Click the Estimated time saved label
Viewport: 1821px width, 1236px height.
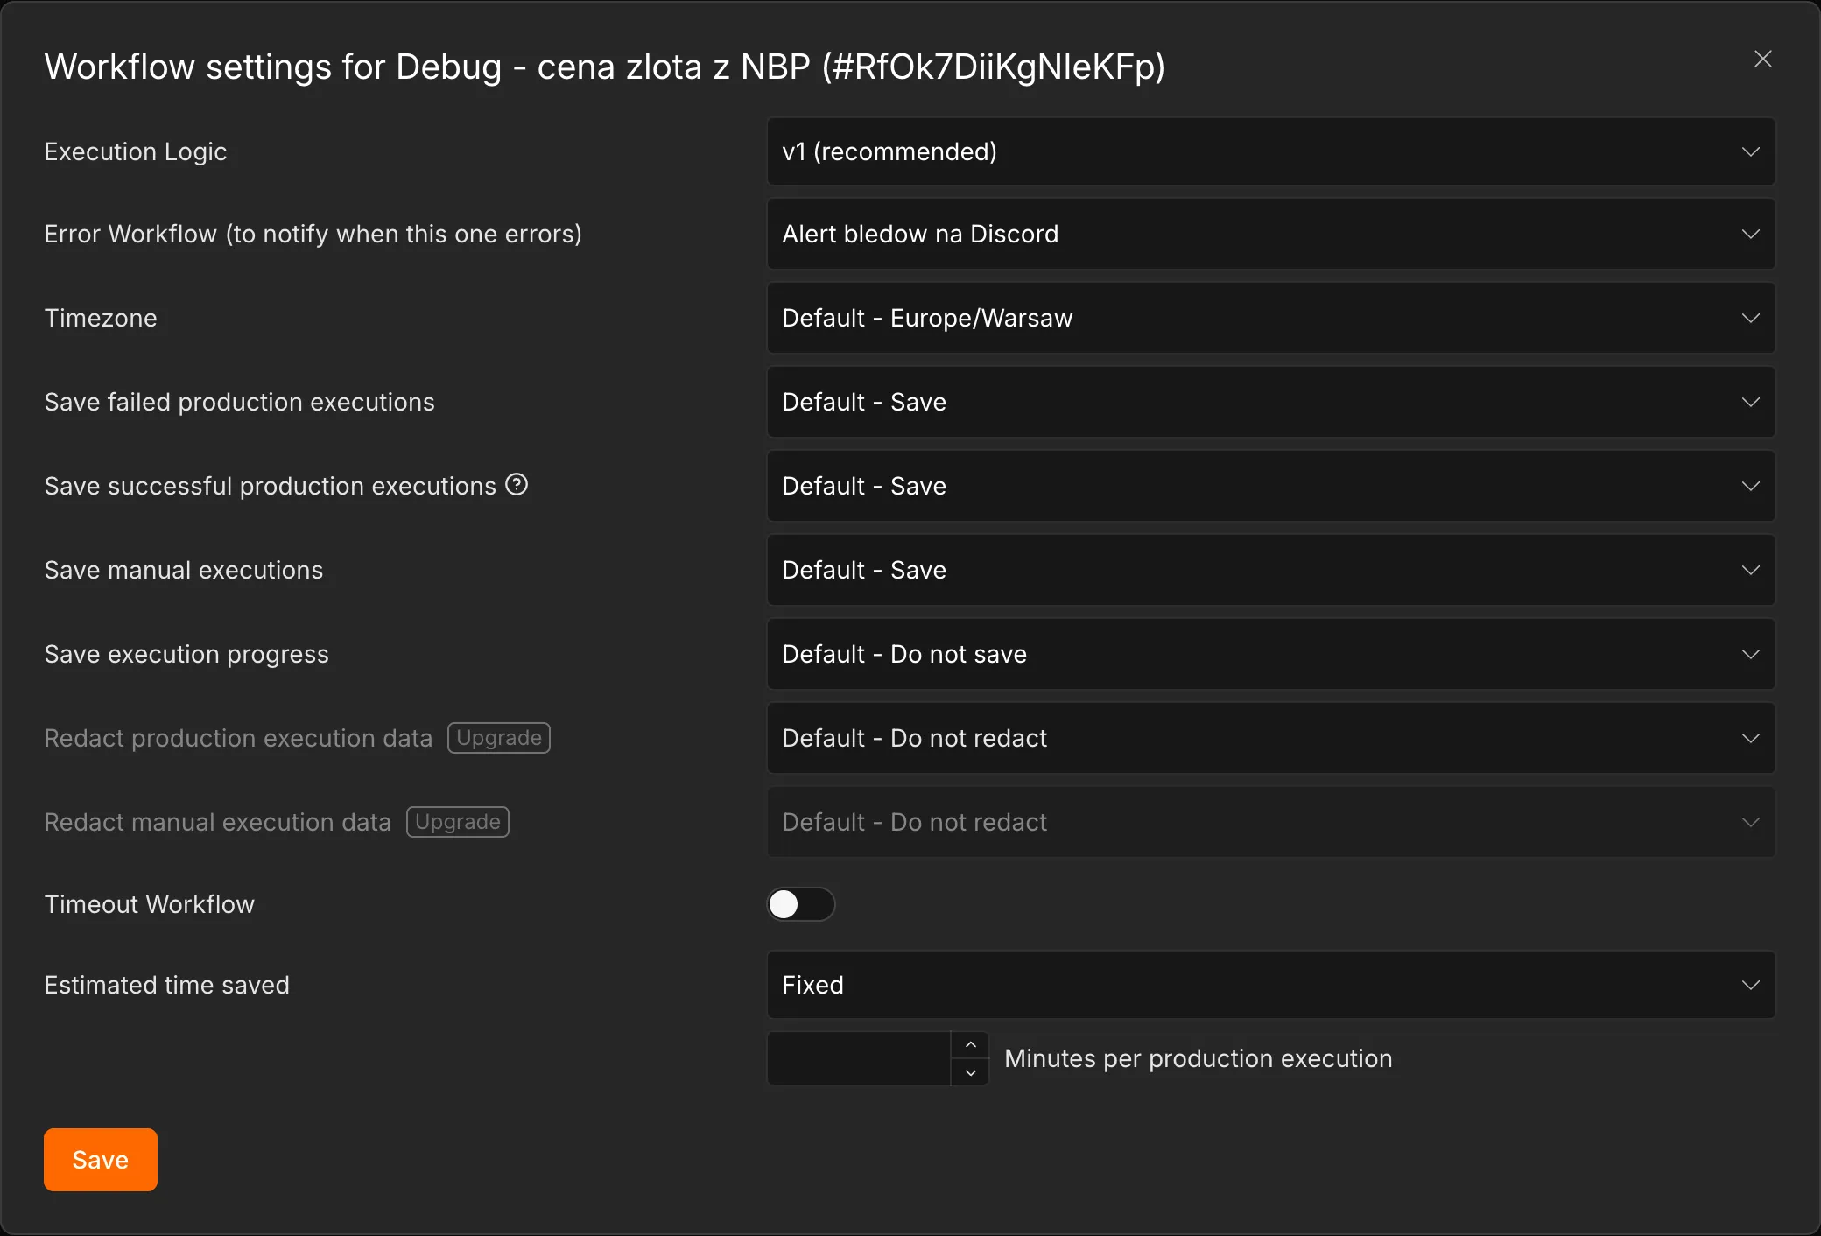[167, 985]
